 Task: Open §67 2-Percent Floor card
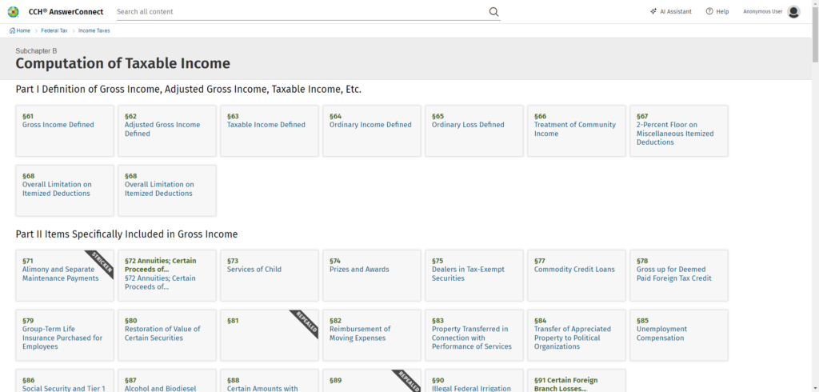(x=679, y=130)
